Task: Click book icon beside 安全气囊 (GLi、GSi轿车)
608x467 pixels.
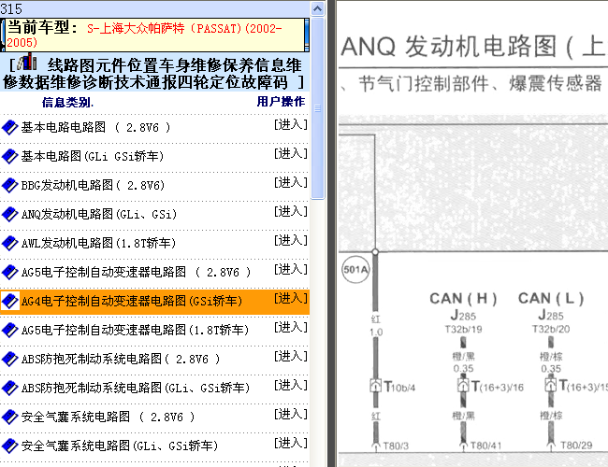Action: coord(9,446)
